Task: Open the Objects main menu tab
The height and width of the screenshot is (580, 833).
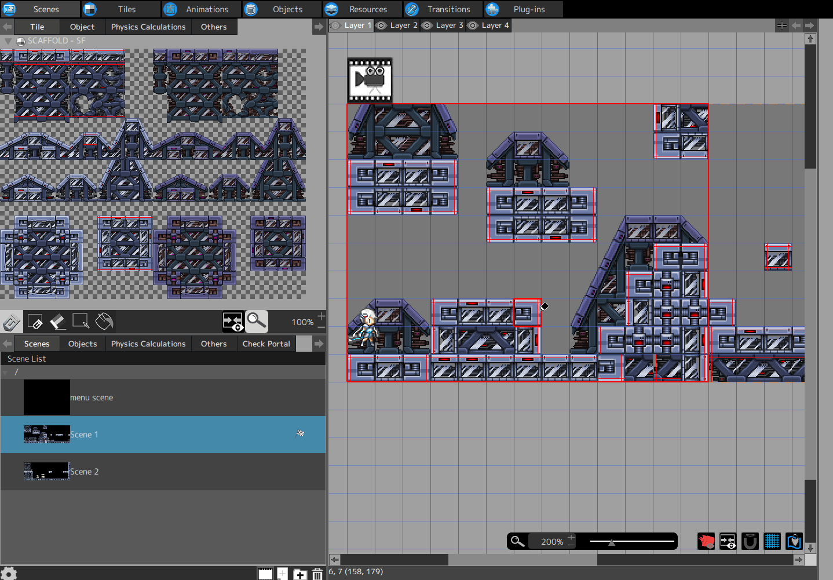Action: (282, 9)
